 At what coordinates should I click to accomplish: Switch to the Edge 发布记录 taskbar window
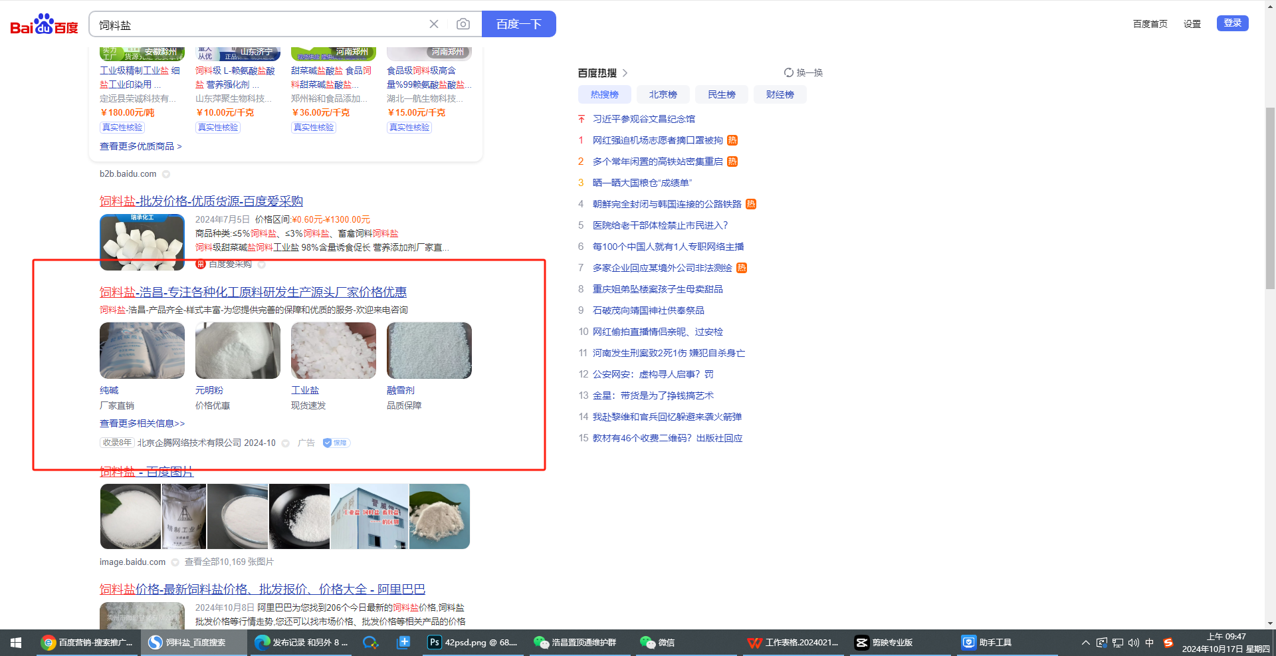point(302,643)
